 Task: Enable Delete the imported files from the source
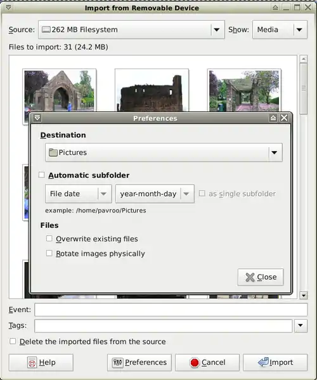tap(13, 341)
